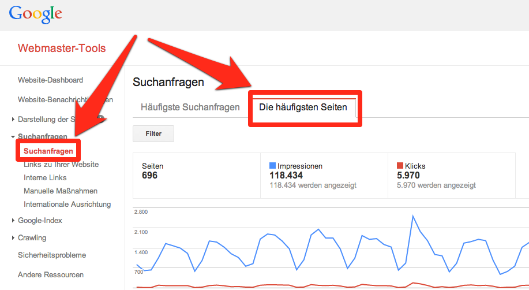Open Interne Links page

tap(45, 178)
